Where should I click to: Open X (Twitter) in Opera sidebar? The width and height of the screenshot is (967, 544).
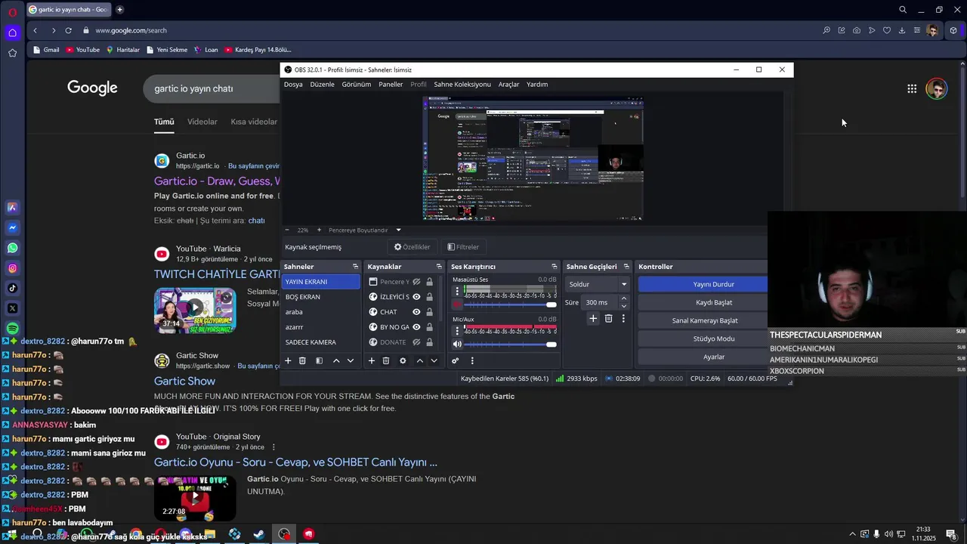coord(12,308)
